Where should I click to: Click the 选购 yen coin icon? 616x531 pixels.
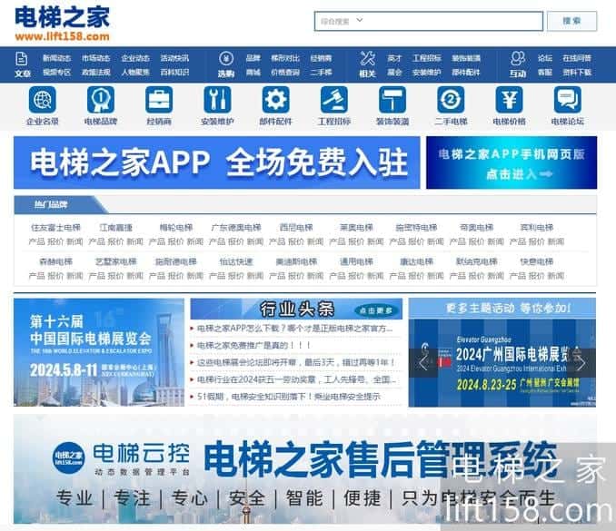click(x=226, y=58)
